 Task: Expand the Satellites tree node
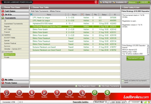coord(3,35)
